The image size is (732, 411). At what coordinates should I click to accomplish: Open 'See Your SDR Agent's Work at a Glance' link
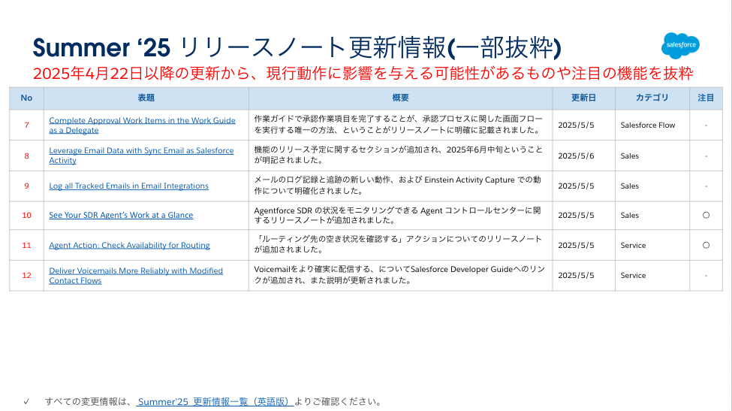pyautogui.click(x=121, y=216)
